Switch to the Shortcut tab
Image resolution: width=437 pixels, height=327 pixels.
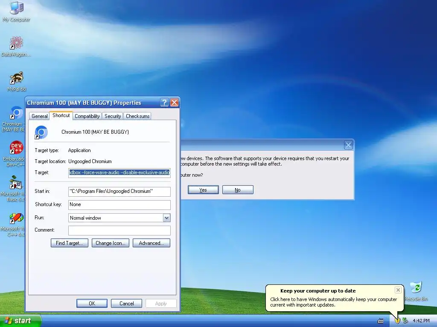coord(61,115)
